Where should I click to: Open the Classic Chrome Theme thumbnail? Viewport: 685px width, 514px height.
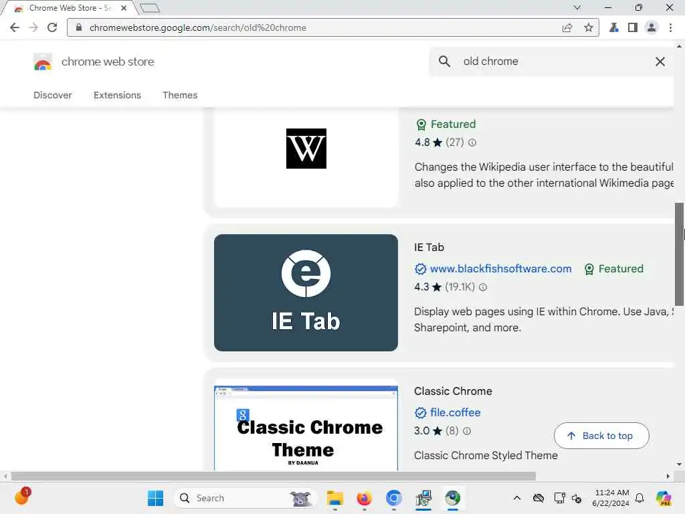tap(306, 426)
